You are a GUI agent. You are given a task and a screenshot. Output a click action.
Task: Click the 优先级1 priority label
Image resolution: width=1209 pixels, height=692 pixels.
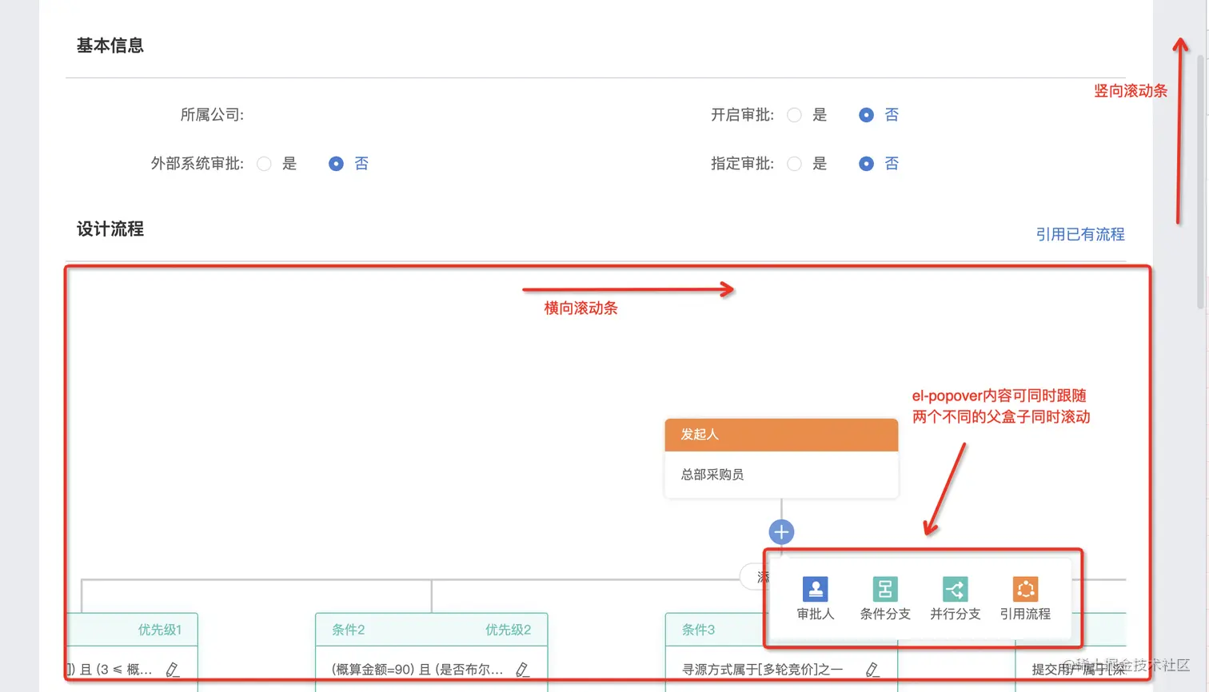pos(160,630)
